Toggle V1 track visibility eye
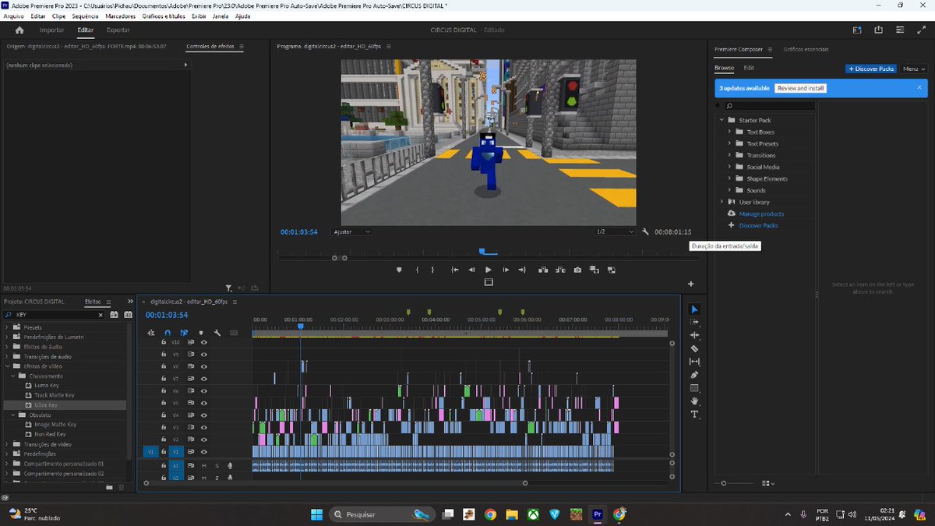The image size is (935, 526). click(204, 452)
